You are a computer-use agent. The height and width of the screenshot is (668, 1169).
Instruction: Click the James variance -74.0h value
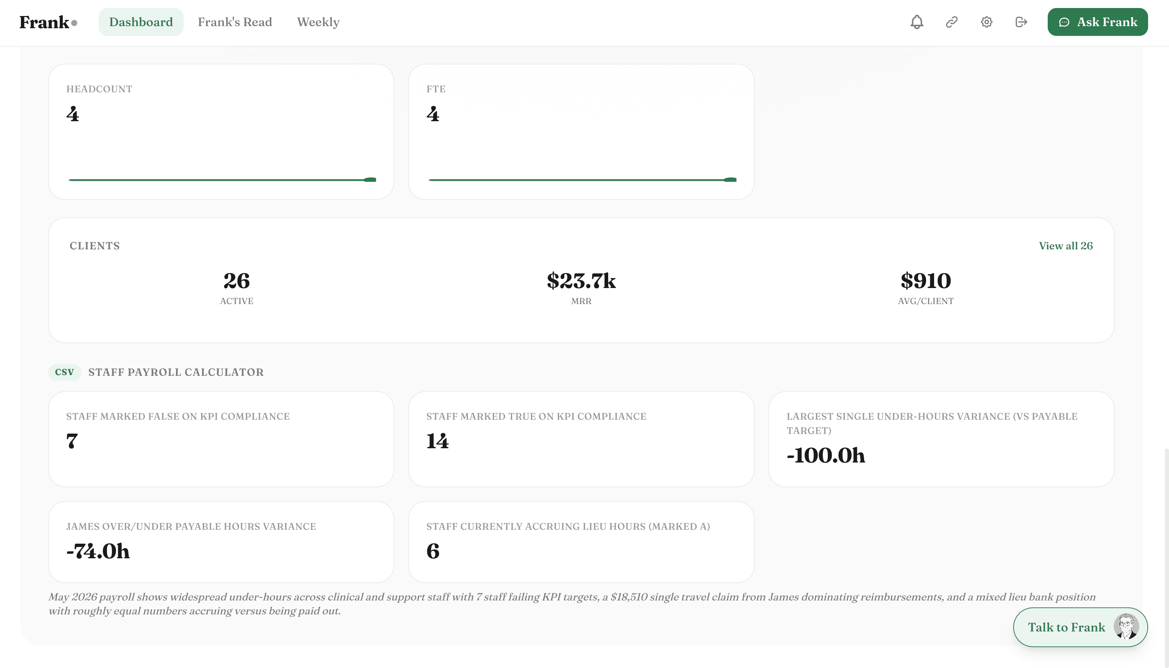[x=98, y=551]
